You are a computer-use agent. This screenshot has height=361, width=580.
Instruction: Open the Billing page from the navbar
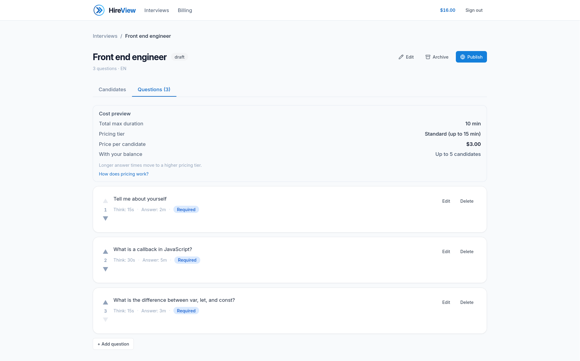tap(185, 10)
